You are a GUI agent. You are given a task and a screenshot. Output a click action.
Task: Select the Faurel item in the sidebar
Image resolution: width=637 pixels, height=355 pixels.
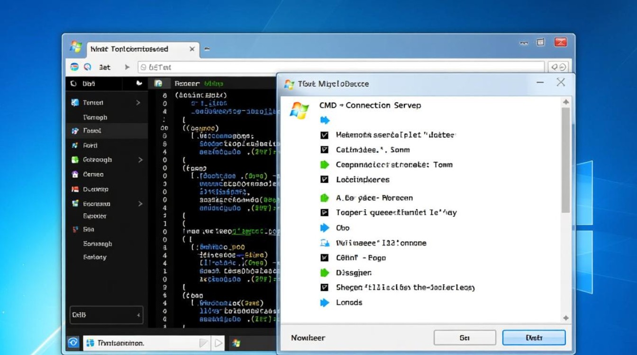(92, 131)
